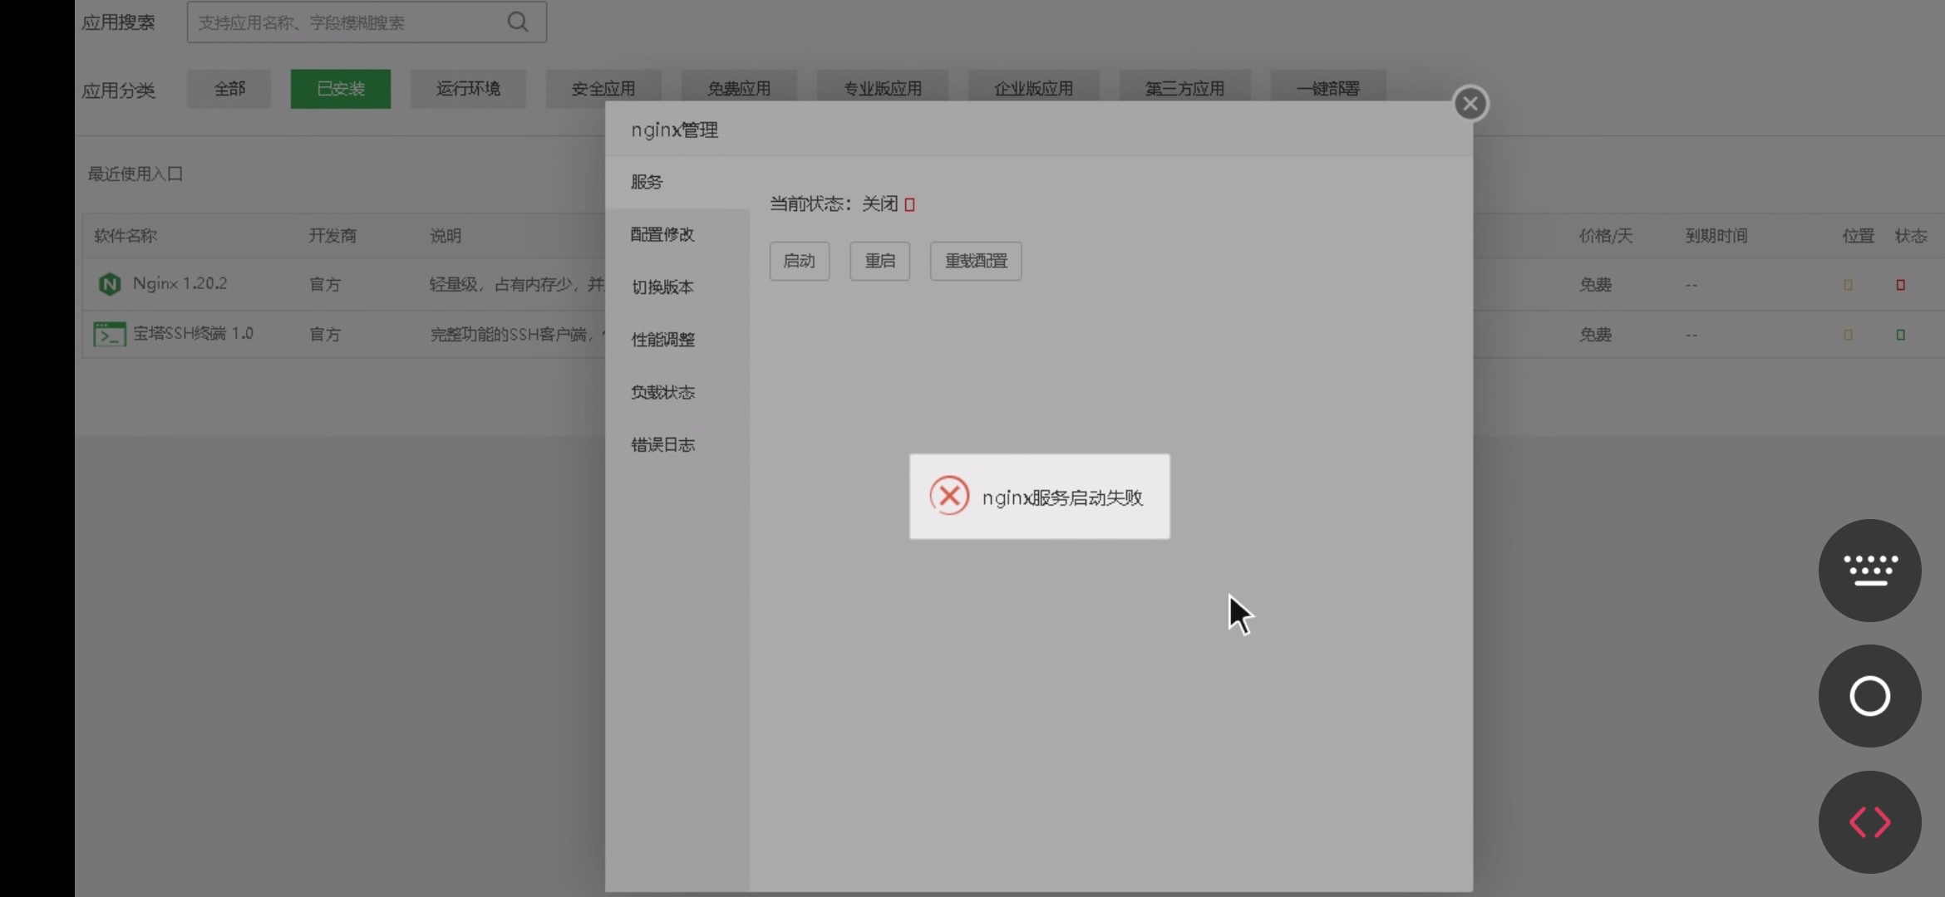Click the 开发商 column header

pyautogui.click(x=332, y=236)
